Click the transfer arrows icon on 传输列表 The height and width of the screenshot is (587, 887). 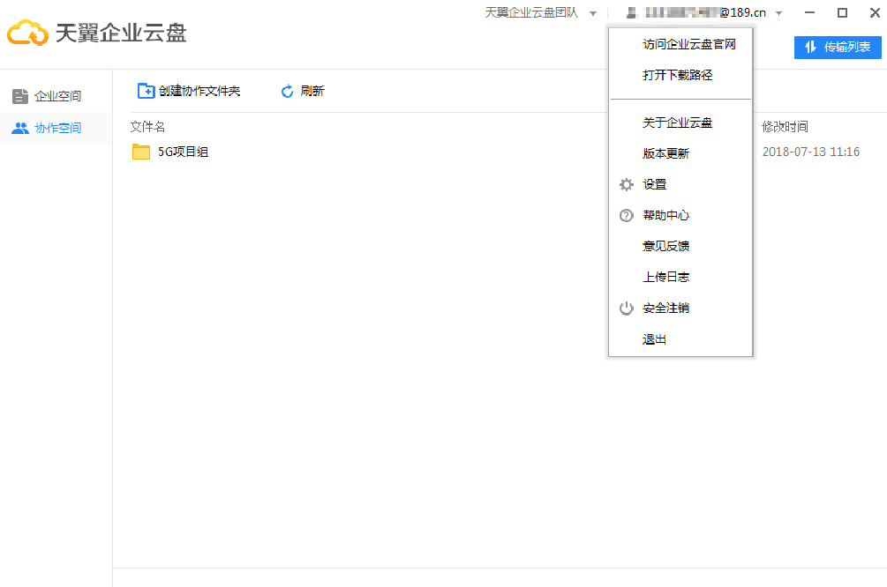click(x=810, y=47)
